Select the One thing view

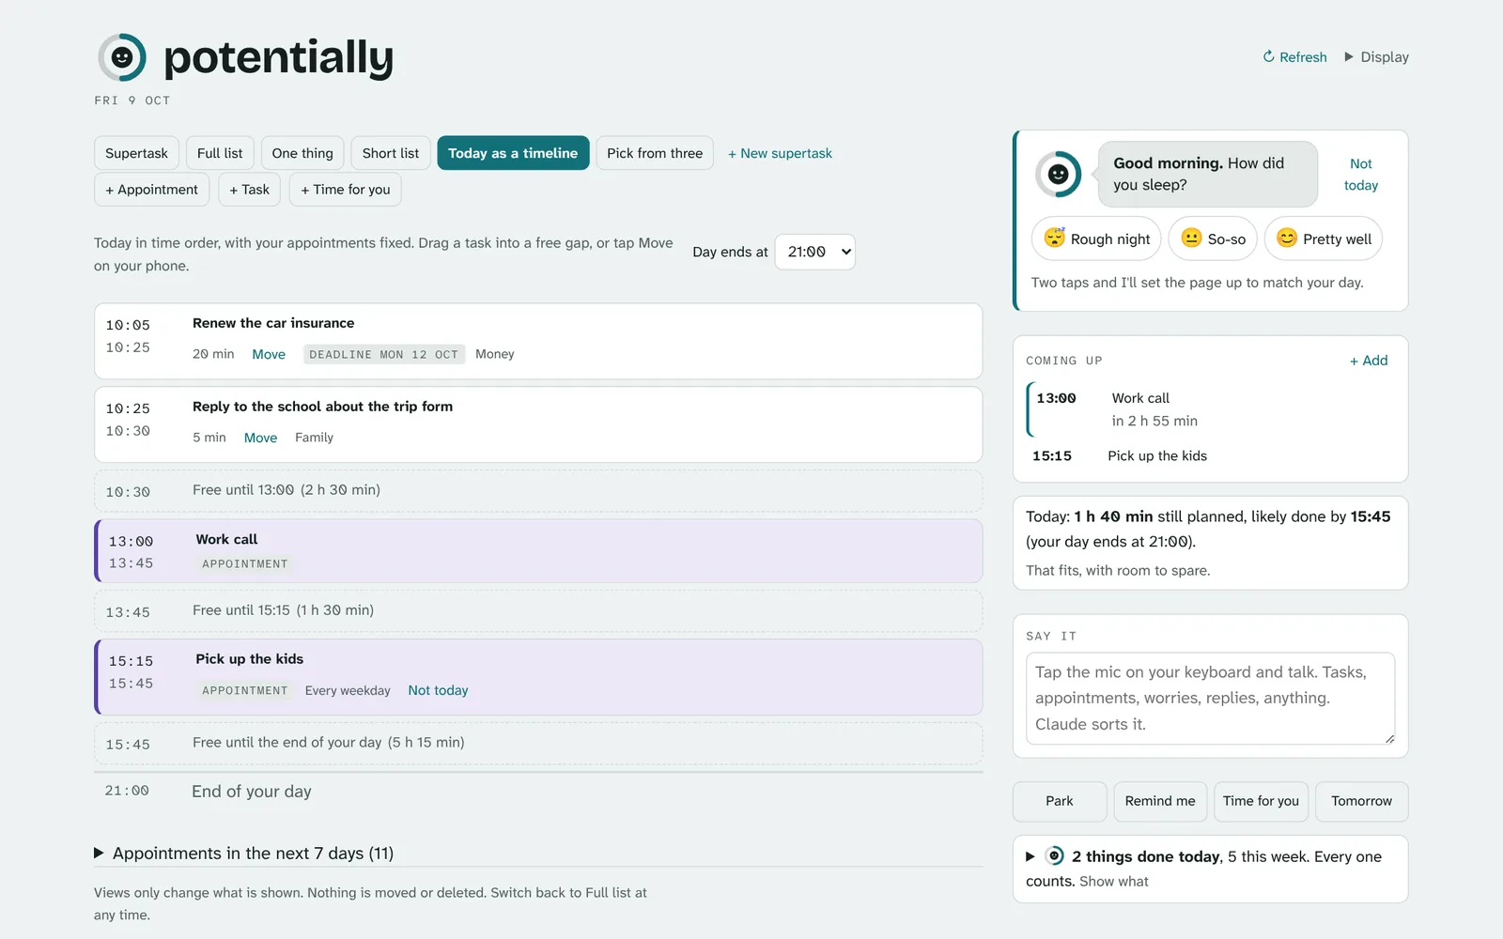[x=302, y=153]
